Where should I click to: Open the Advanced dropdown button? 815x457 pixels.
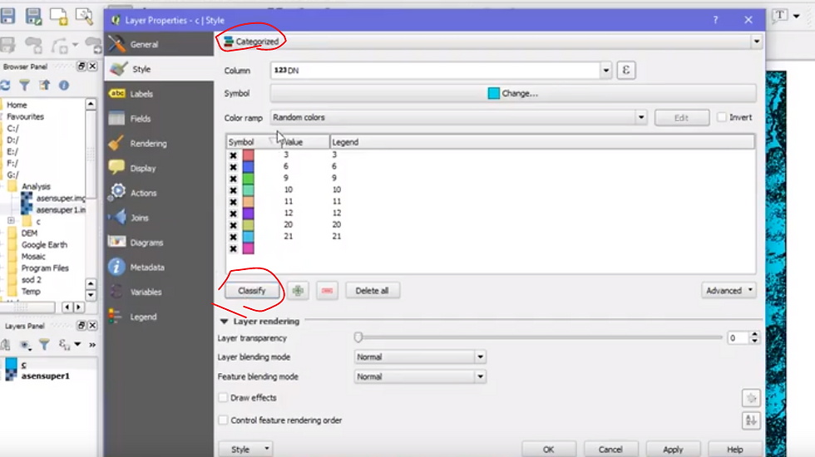[729, 290]
